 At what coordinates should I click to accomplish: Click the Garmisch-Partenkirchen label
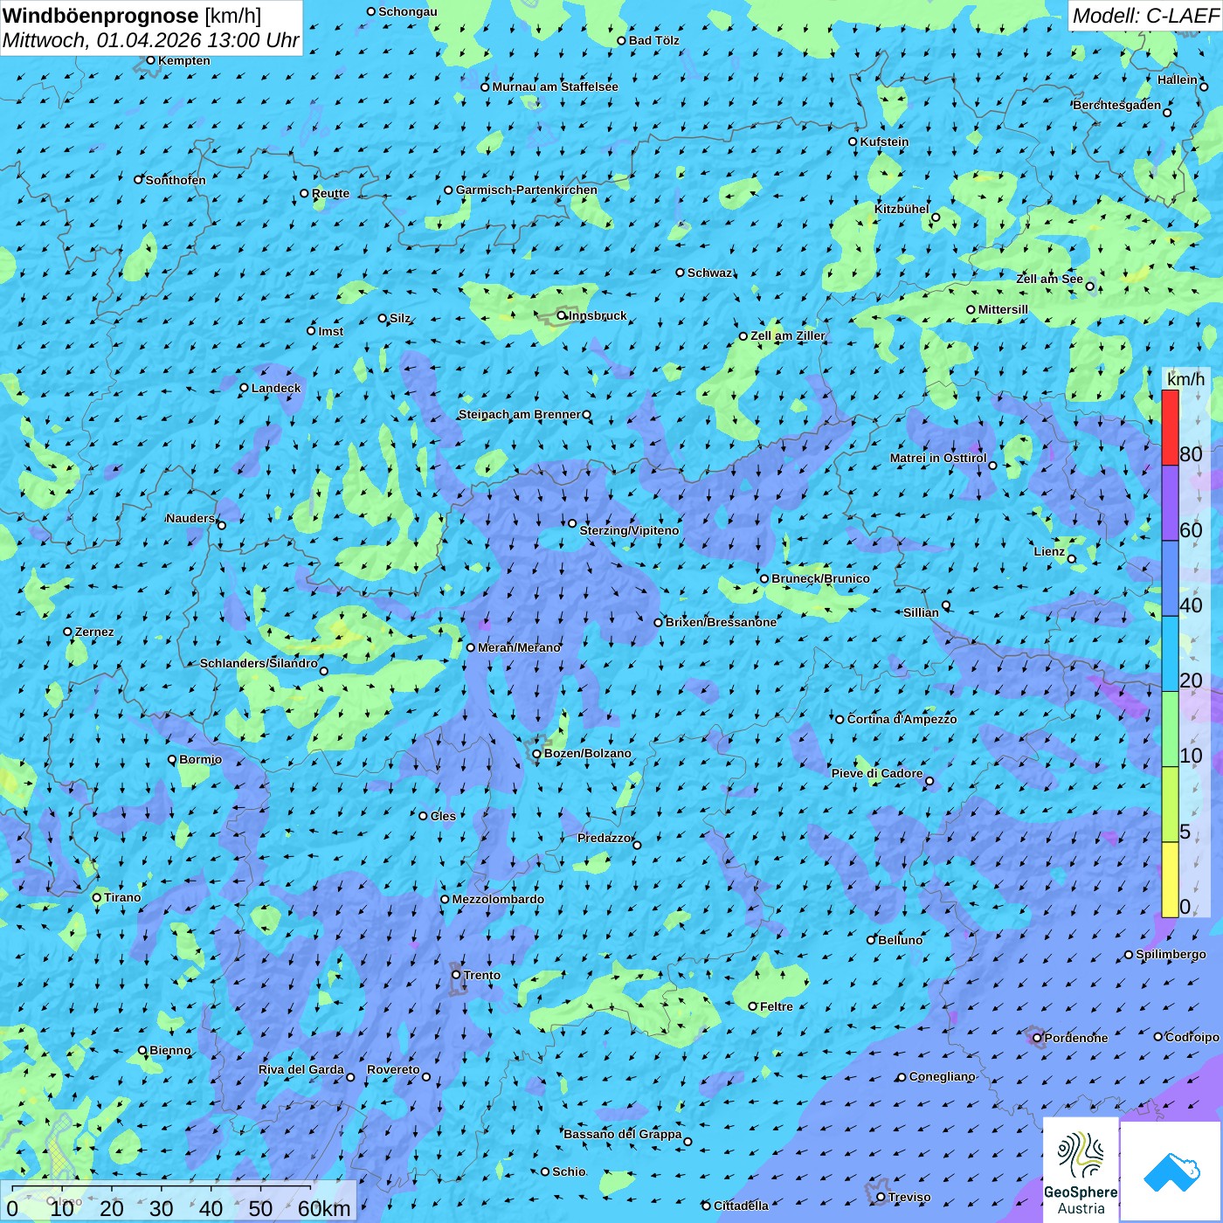pos(527,190)
